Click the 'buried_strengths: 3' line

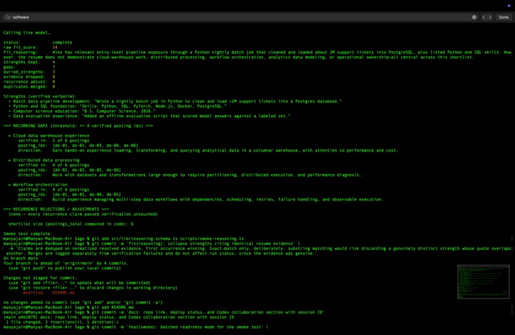point(29,72)
